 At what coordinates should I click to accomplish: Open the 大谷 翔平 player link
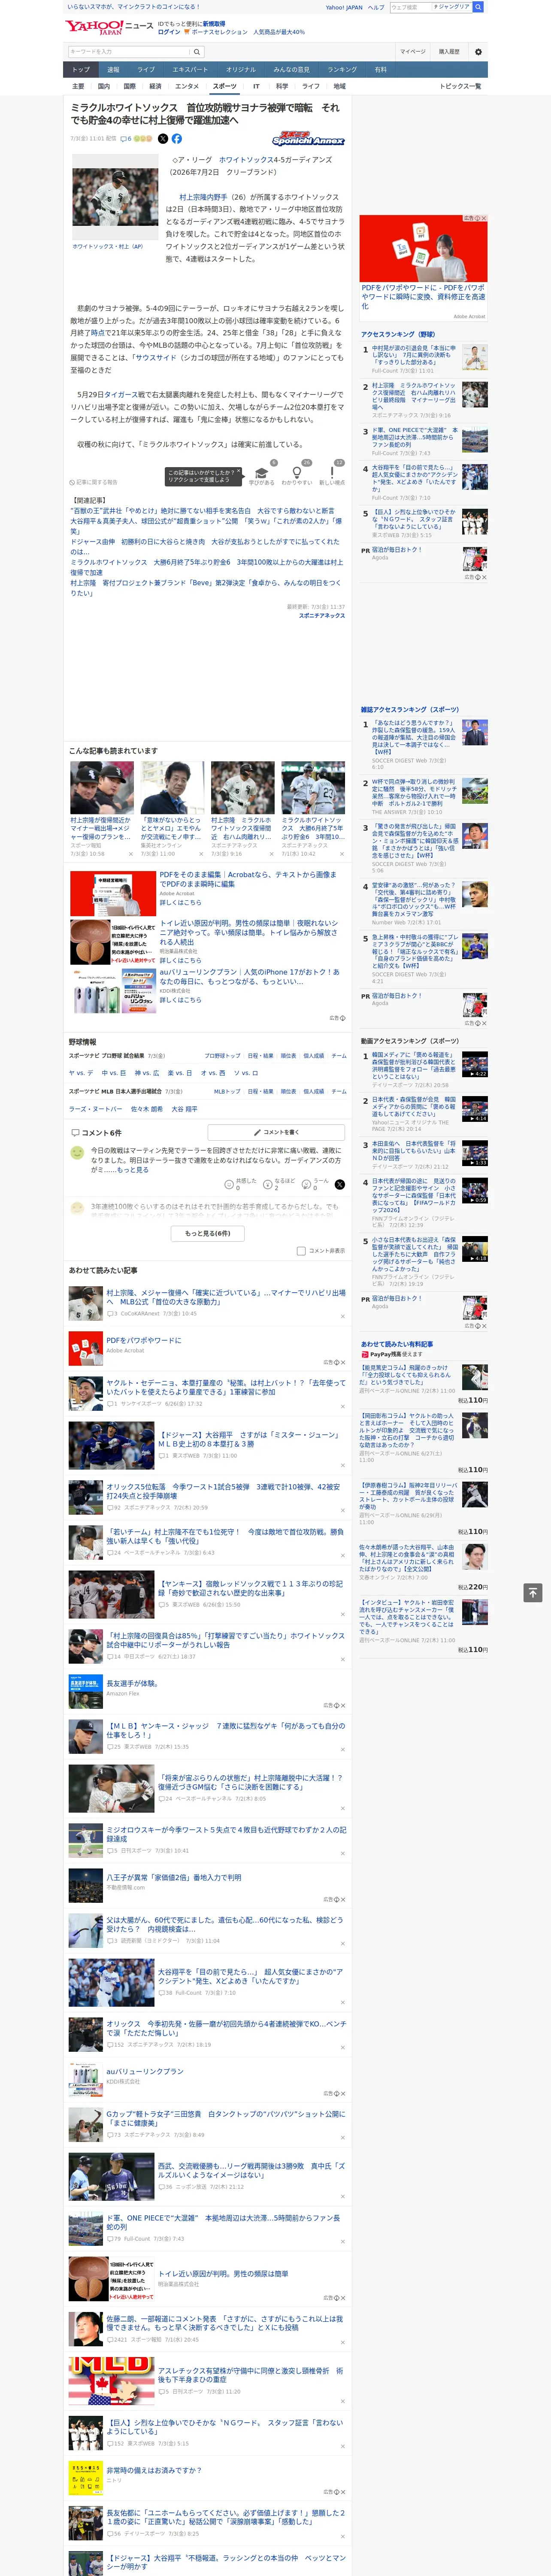coord(184,1109)
